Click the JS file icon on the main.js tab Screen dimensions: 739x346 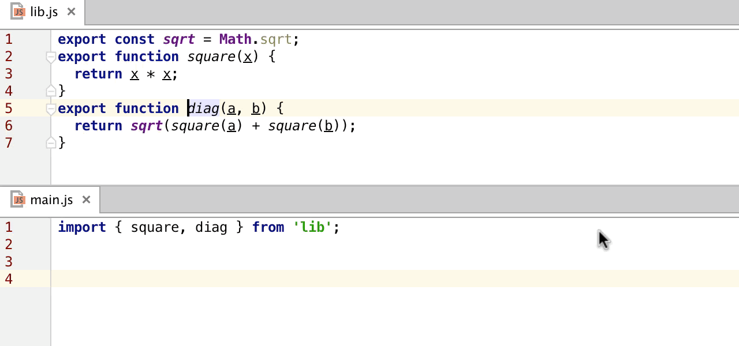[18, 200]
